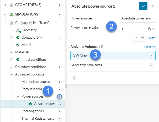Select Initial conditions in the tree
The width and height of the screenshot is (159, 122).
pos(34,60)
